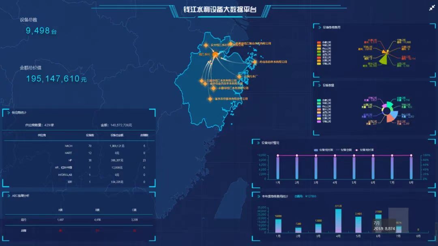The image size is (438, 246).
Task: Click the highlighted 7月 bar in repair cost chart
Action: 399,229
